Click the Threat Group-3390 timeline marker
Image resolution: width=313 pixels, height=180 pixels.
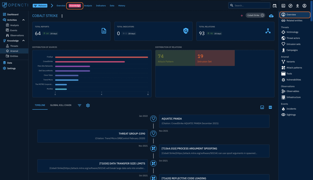click(154, 134)
